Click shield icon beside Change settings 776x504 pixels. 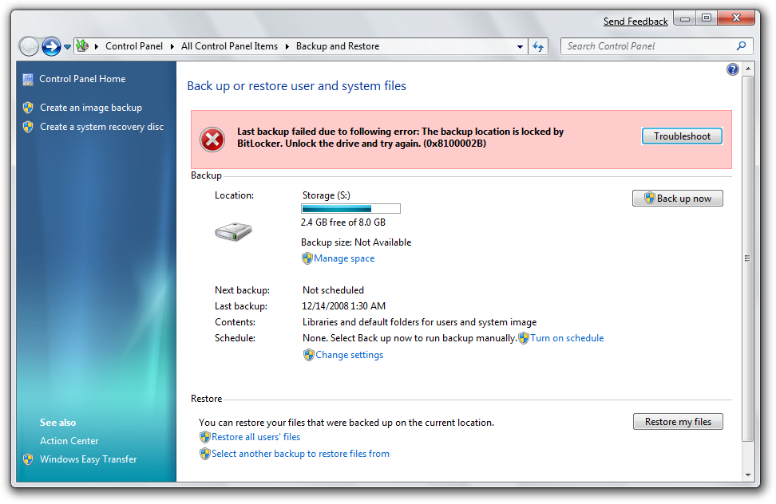tap(309, 355)
